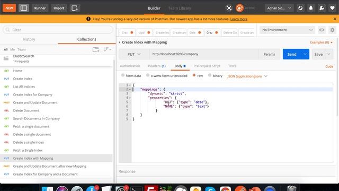Open the Send button arrow dropdown
The height and width of the screenshot is (191, 339).
[305, 54]
